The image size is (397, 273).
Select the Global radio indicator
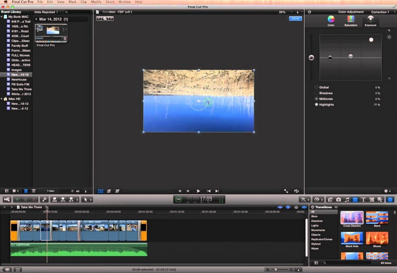coord(316,87)
